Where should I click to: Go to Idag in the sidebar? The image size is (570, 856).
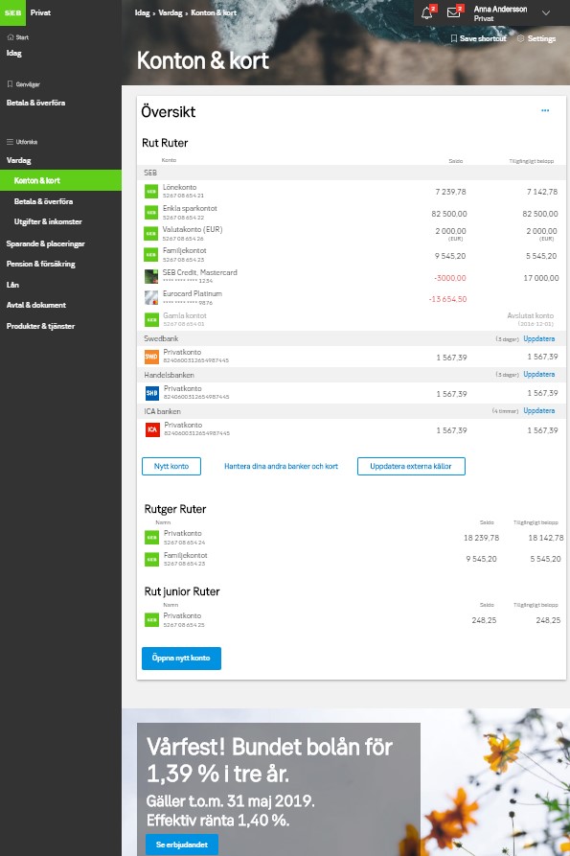(14, 53)
